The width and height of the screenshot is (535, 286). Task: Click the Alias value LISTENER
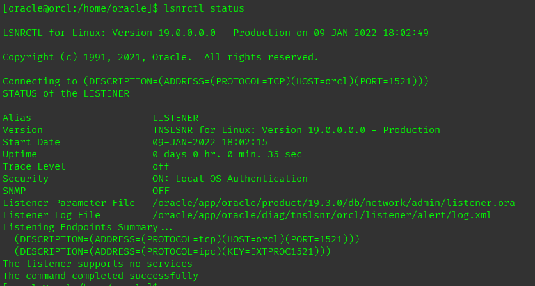[175, 118]
